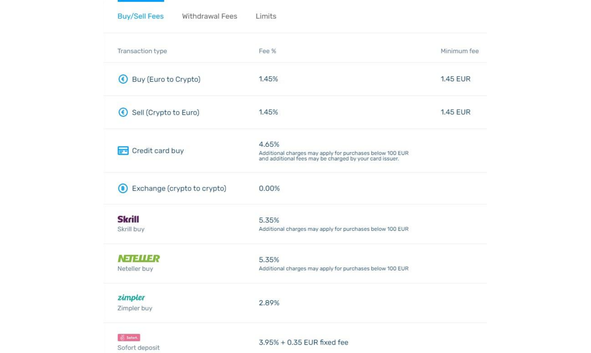Screen dimensions: 591x353
Task: Click the Buy (Euro to Crypto) label
Action: point(166,79)
